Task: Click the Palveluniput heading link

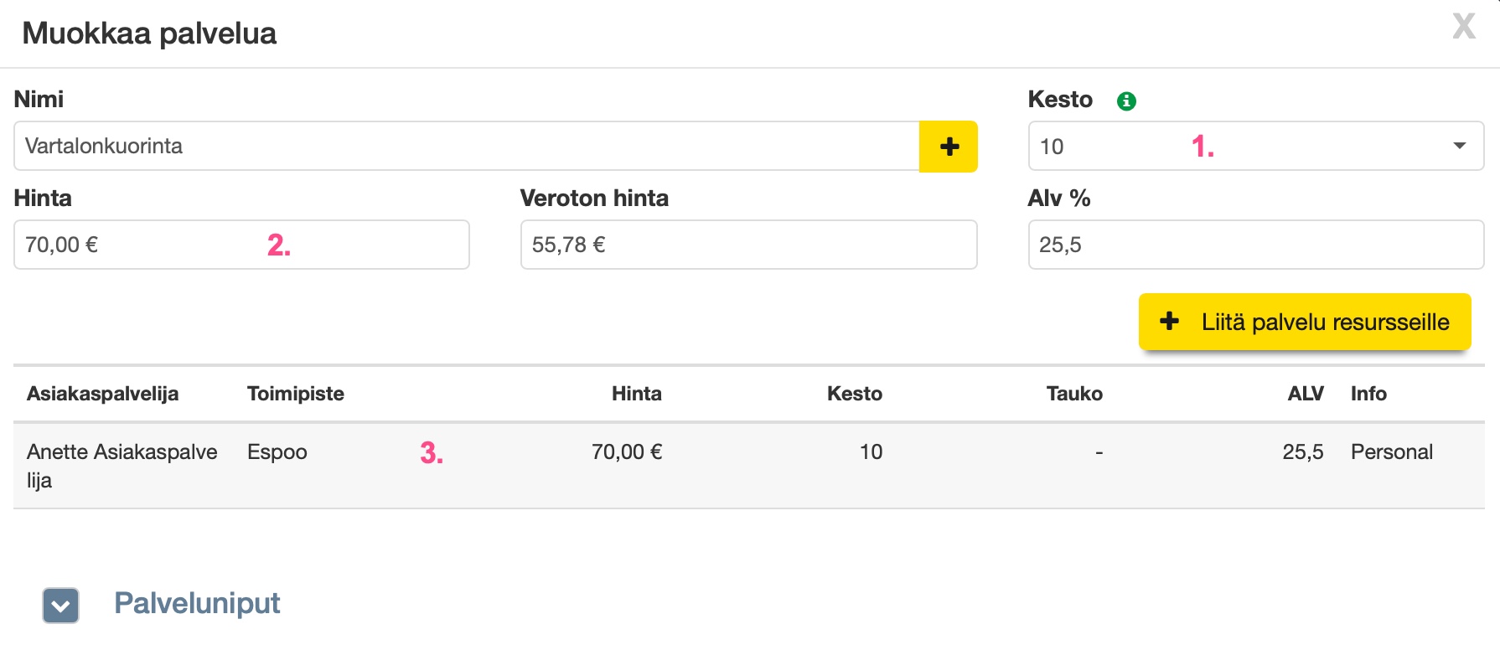Action: 197,603
